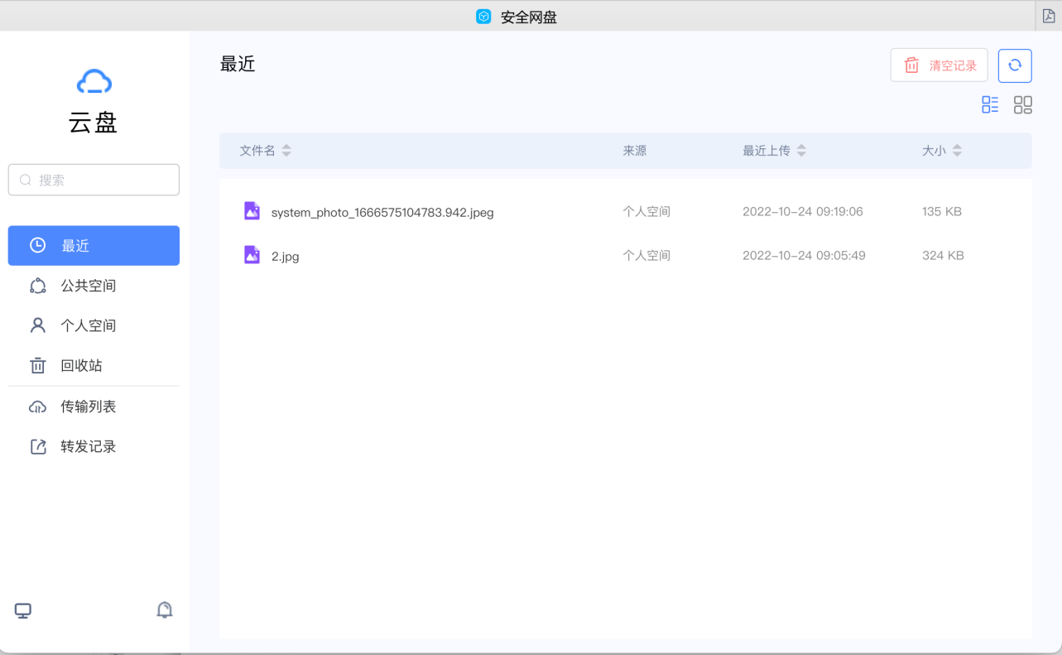Click inside the 搜索 search box

94,180
